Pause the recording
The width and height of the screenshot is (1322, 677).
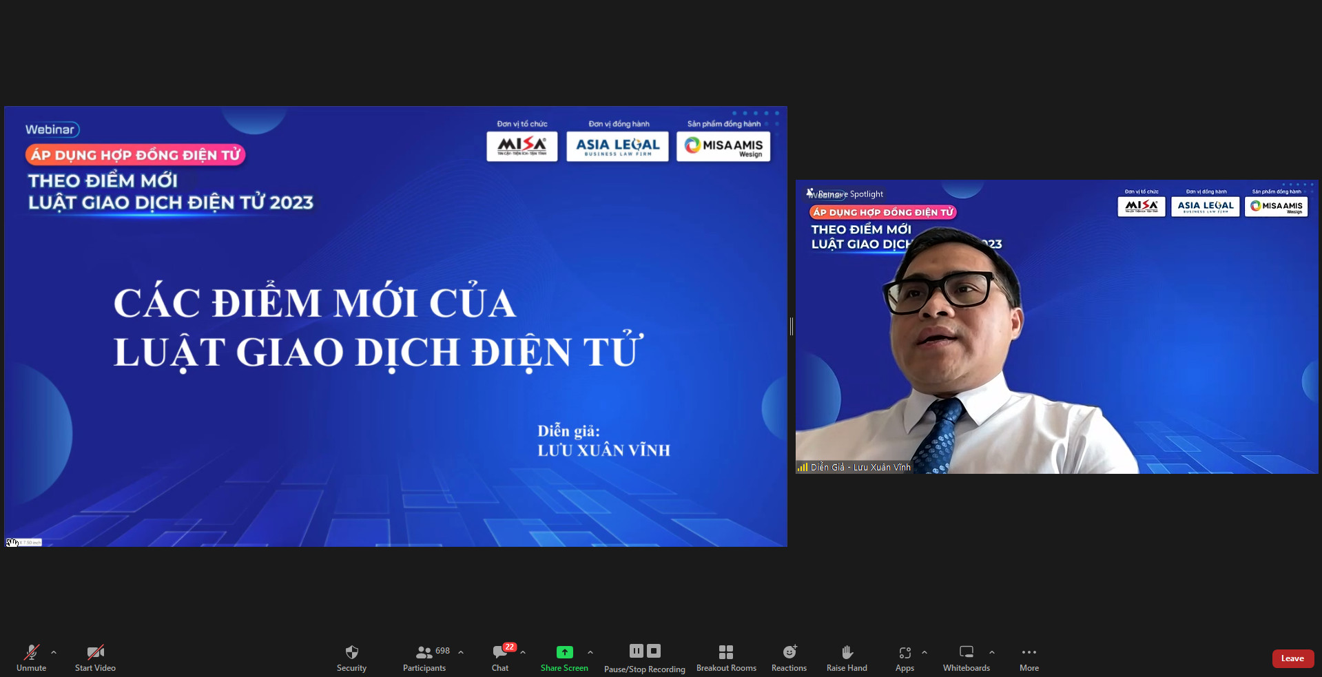click(636, 651)
